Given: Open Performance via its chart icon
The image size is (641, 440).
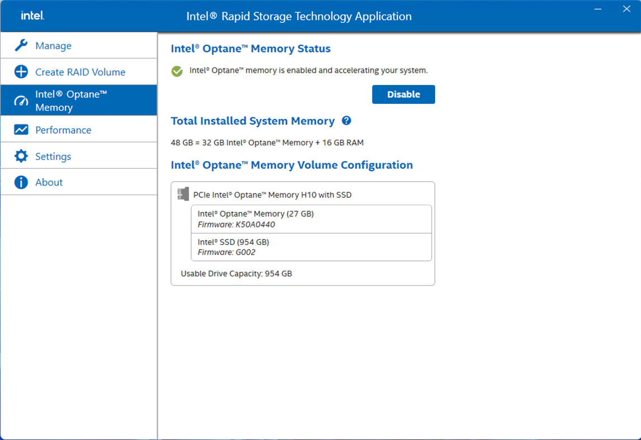Looking at the screenshot, I should (x=21, y=130).
